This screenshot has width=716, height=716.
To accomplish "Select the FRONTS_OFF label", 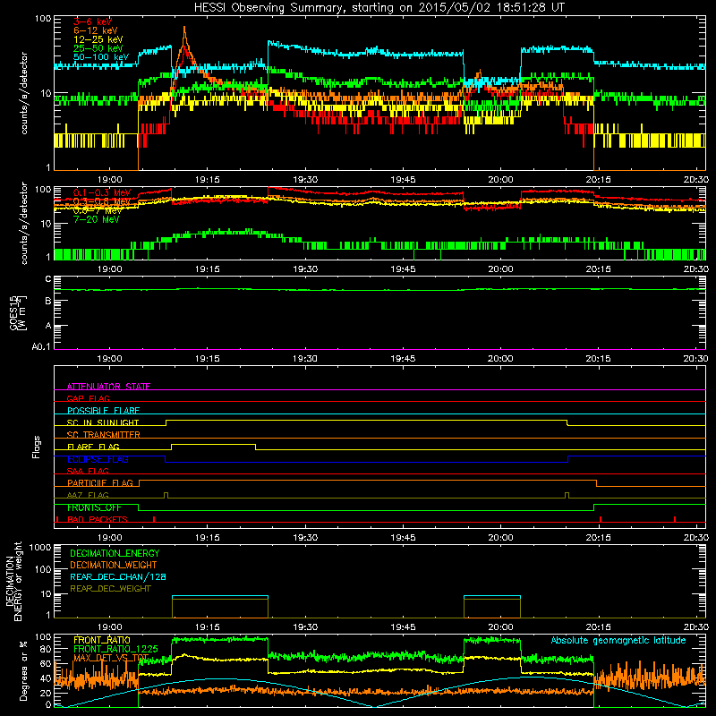I will point(94,507).
